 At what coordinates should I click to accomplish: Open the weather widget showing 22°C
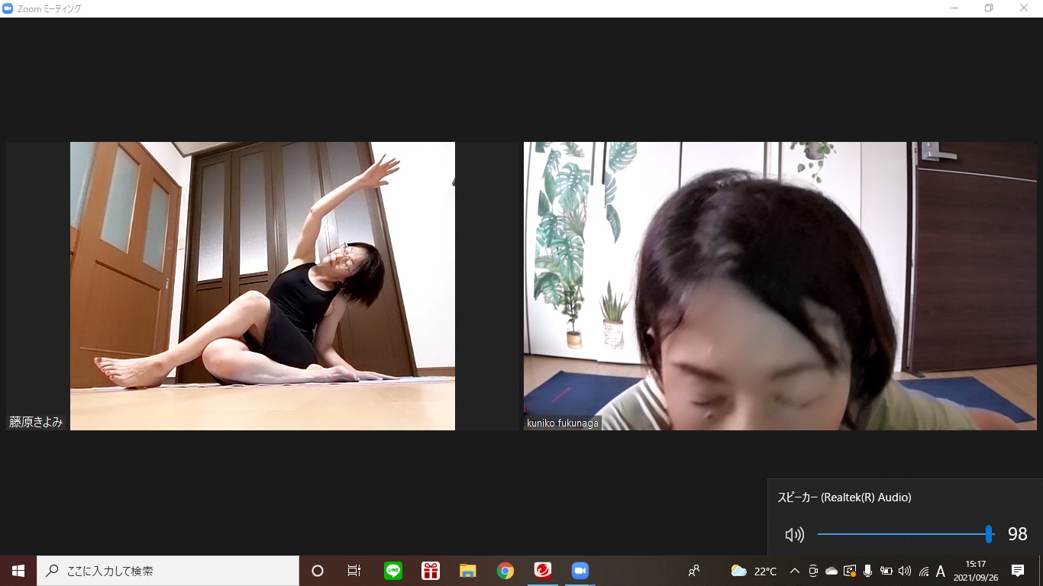pos(754,571)
